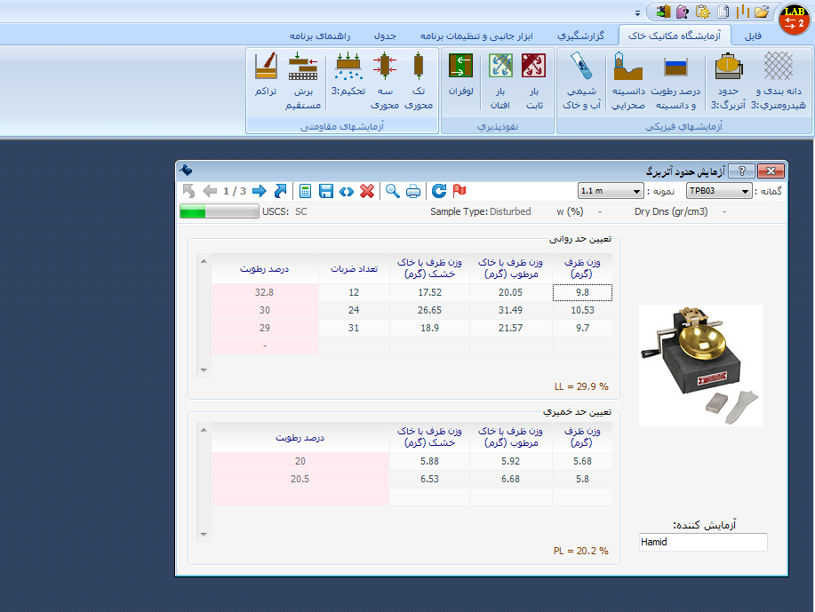The image size is (815, 612).
Task: Go to next record with blue arrow
Action: 259,191
